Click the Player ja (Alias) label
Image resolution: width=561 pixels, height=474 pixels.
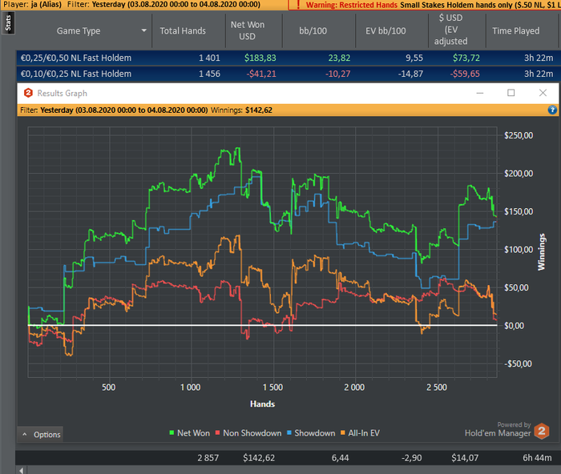32,5
